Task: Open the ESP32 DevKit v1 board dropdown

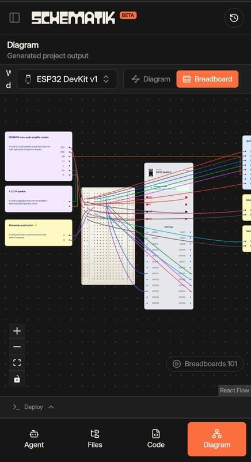Action: (67, 79)
